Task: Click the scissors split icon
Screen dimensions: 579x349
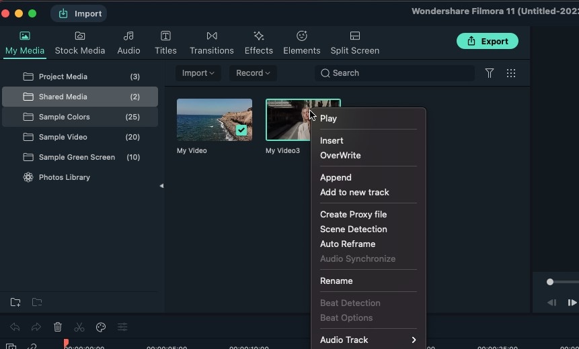Action: tap(79, 327)
